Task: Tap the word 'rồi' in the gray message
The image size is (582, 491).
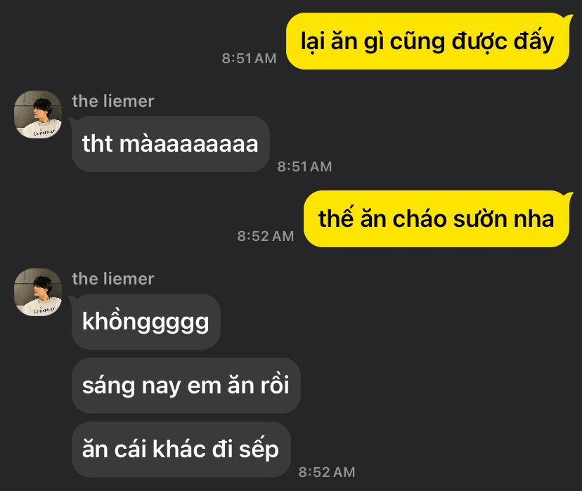Action: point(275,384)
